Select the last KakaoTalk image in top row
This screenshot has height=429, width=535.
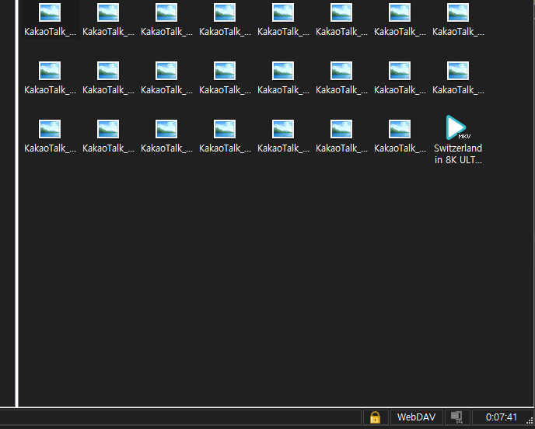click(x=458, y=13)
